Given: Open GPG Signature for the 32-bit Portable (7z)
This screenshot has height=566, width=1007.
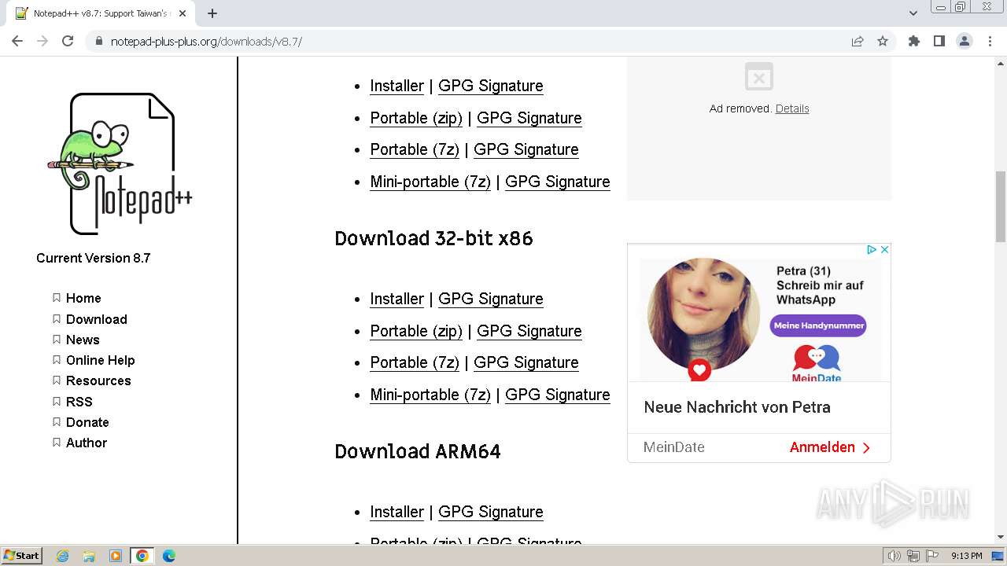Looking at the screenshot, I should pyautogui.click(x=526, y=362).
